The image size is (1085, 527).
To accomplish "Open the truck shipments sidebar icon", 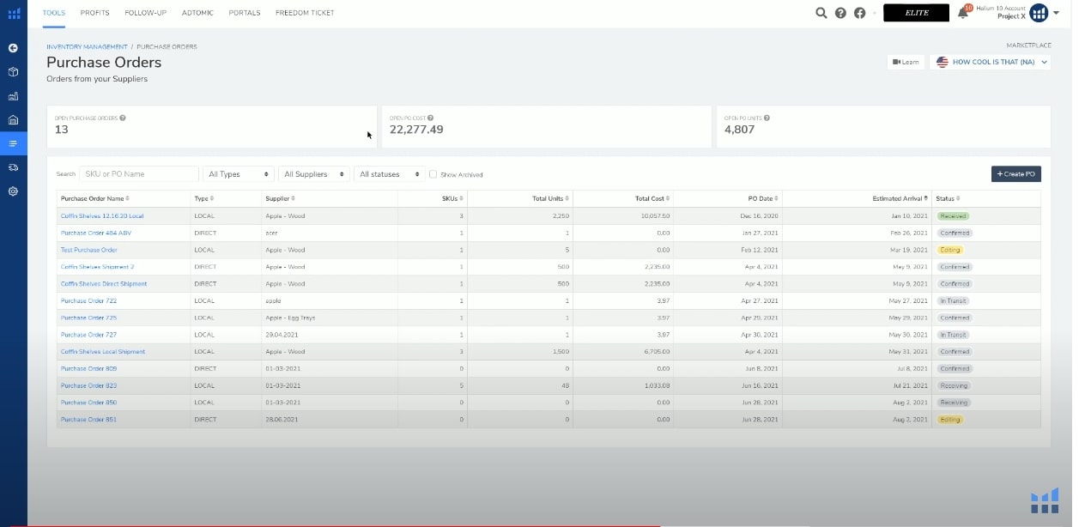I will point(13,167).
